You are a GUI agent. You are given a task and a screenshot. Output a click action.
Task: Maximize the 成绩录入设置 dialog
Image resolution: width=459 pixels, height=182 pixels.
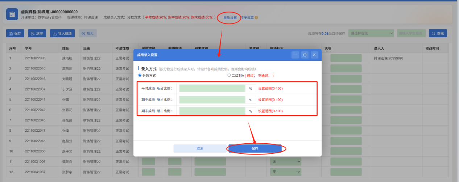(305, 55)
